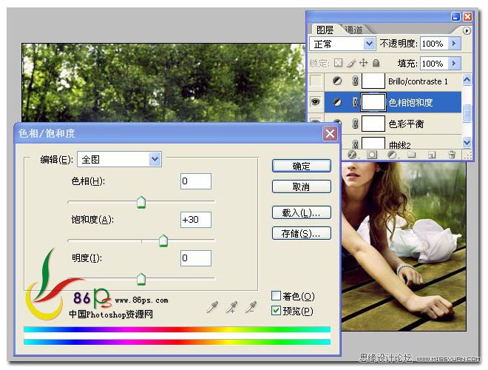Lock image pixels brush icon
488x370 pixels.
coord(351,63)
